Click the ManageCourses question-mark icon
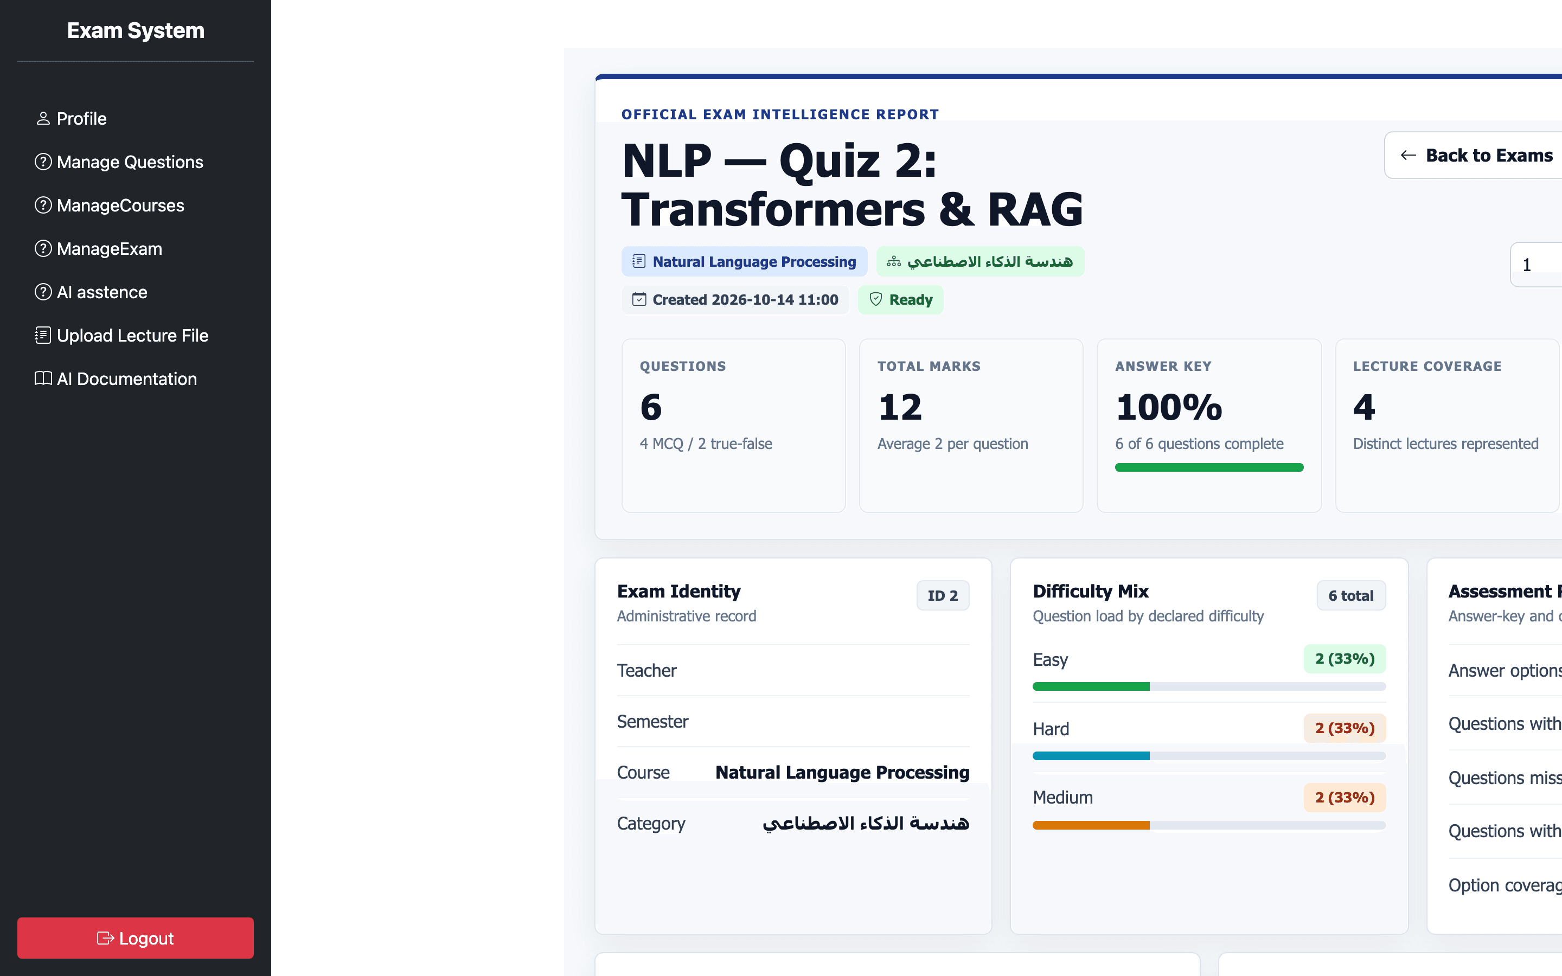1562x976 pixels. tap(43, 206)
